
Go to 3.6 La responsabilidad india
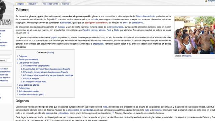tap(34, 82)
